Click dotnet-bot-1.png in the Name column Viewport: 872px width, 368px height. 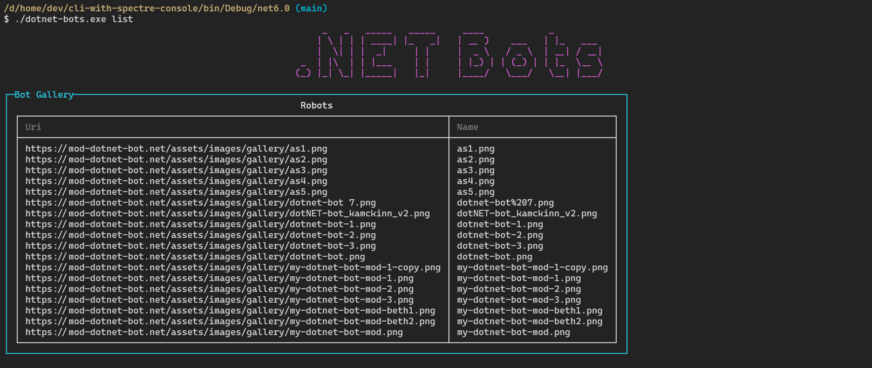coord(500,224)
